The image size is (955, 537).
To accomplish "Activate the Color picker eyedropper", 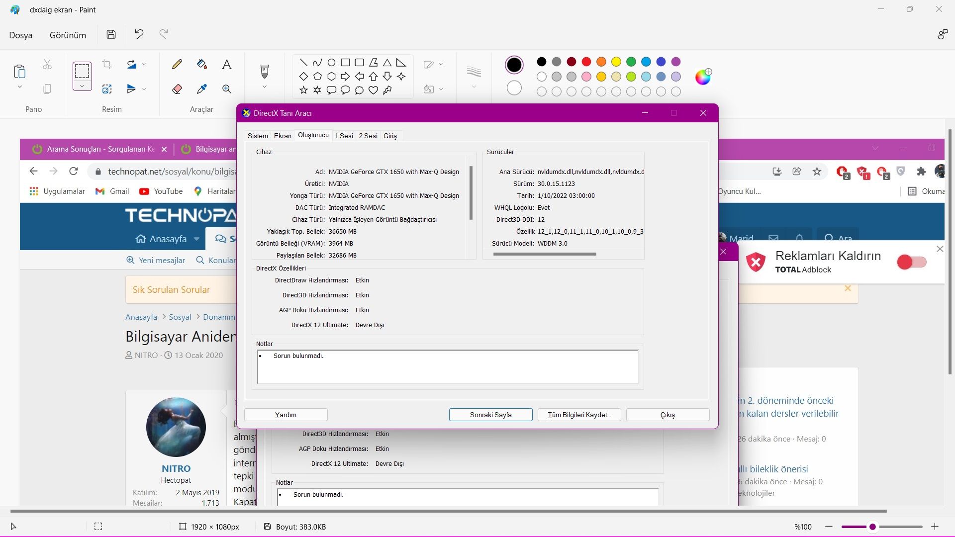I will point(201,89).
